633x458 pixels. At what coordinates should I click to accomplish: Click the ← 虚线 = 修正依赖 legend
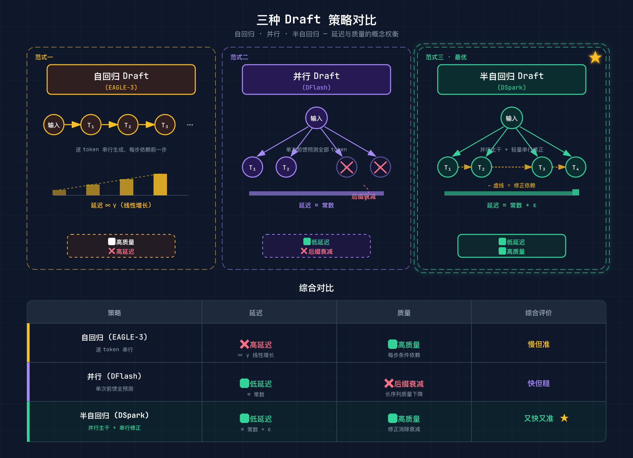(x=512, y=186)
